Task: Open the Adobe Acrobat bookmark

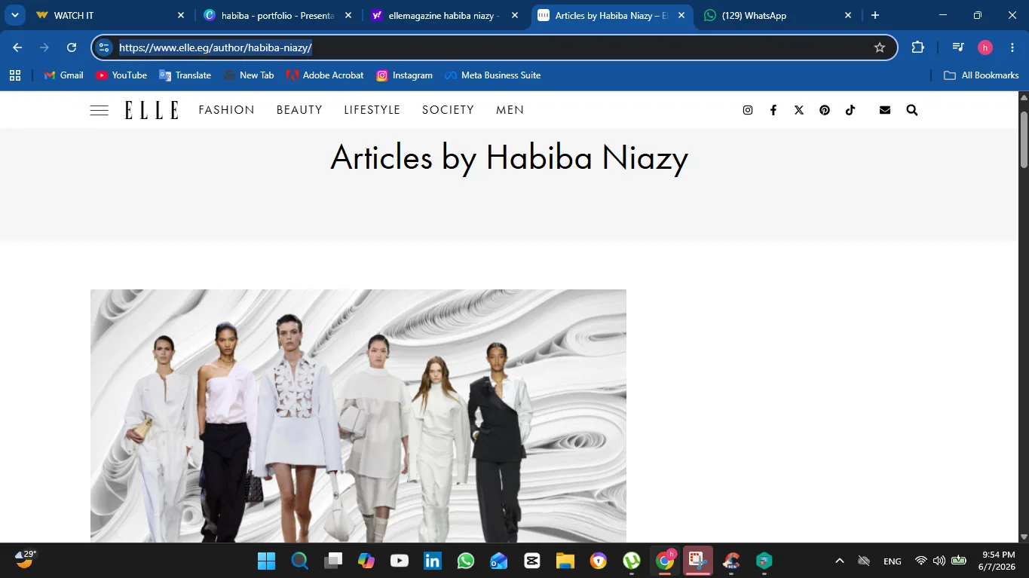Action: (325, 75)
